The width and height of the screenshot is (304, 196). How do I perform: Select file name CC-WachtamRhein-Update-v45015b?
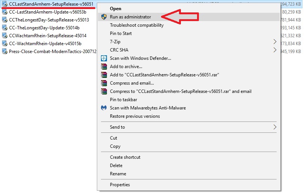pyautogui.click(x=45, y=44)
